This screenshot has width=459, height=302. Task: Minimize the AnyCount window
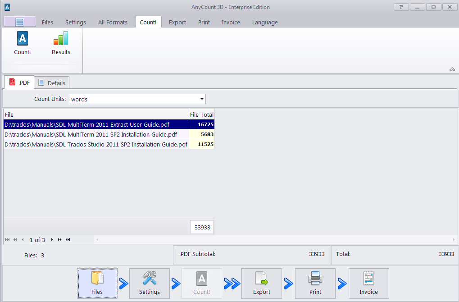click(x=418, y=7)
